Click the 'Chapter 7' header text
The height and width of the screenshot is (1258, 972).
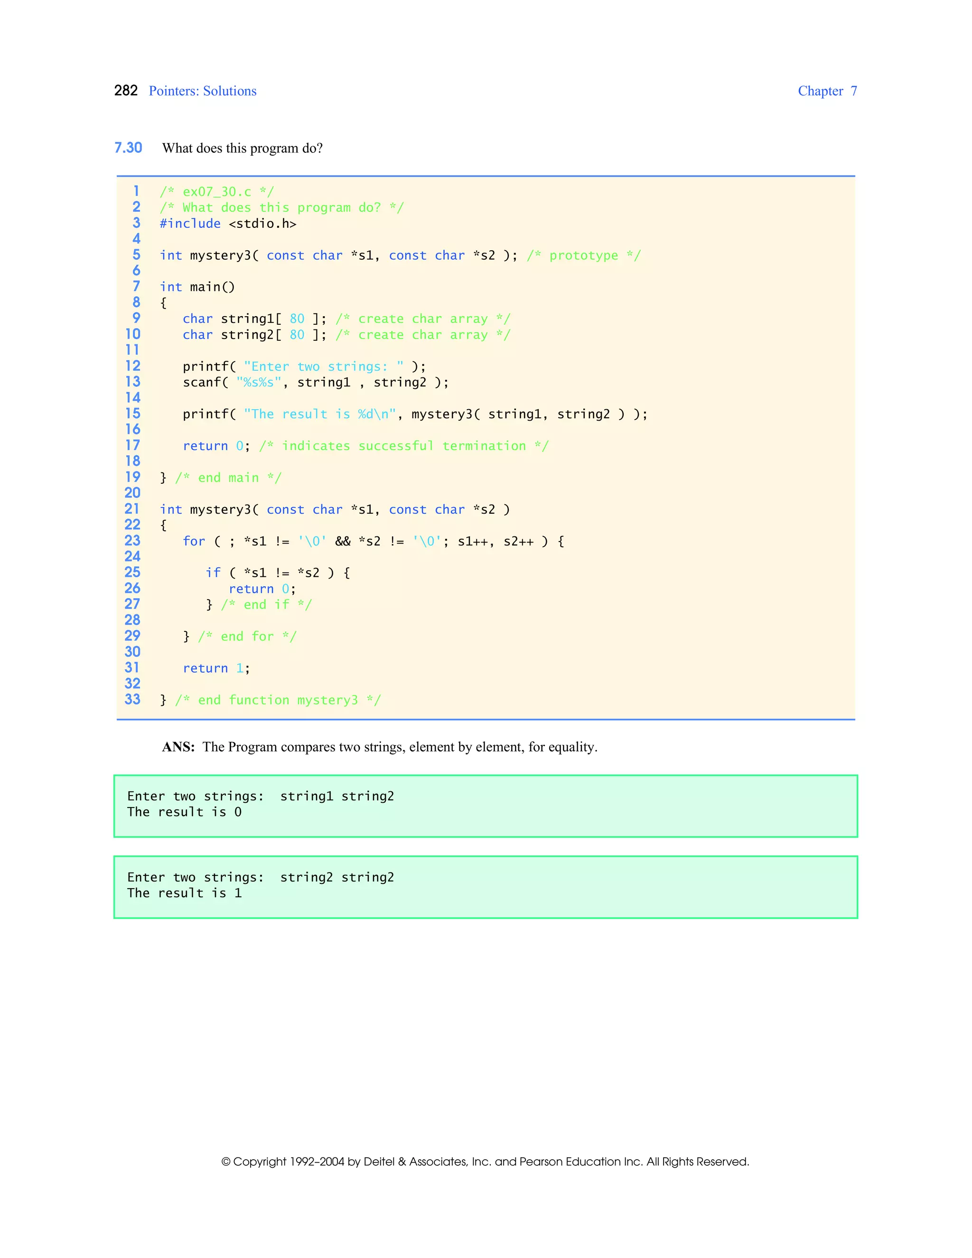pyautogui.click(x=827, y=91)
